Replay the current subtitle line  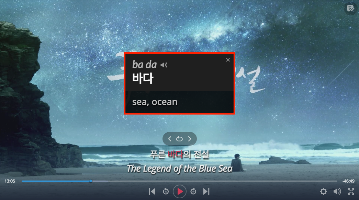click(x=179, y=139)
